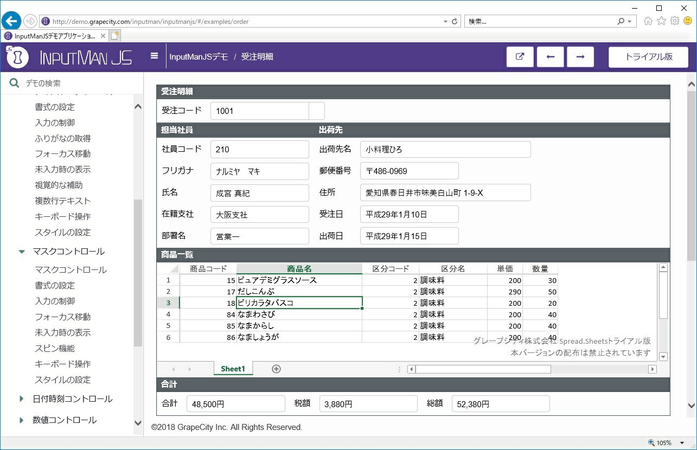
Task: Toggle the hamburger sidebar menu
Action: pyautogui.click(x=155, y=56)
